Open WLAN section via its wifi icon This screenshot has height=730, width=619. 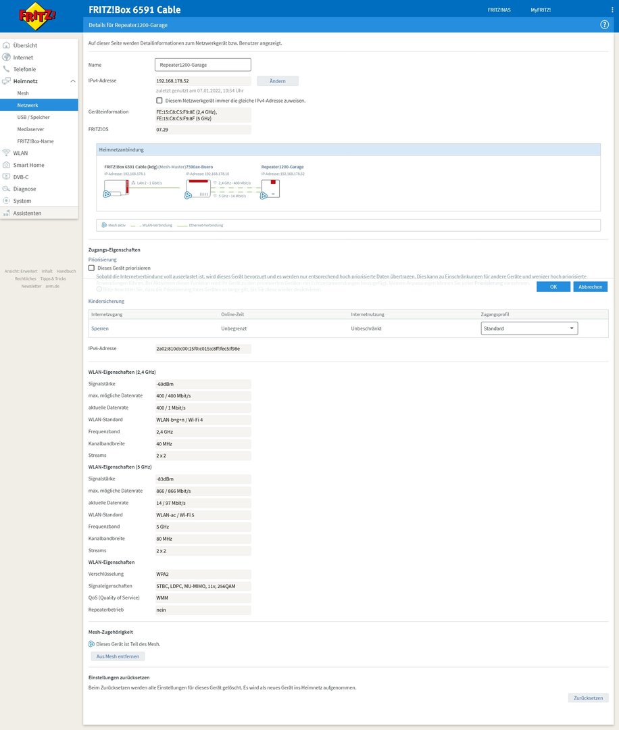pyautogui.click(x=7, y=153)
